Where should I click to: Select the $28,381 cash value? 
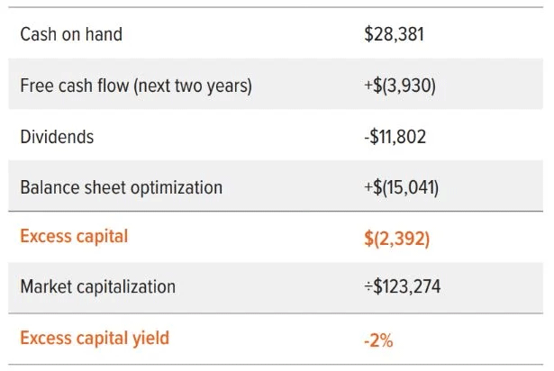pyautogui.click(x=394, y=35)
